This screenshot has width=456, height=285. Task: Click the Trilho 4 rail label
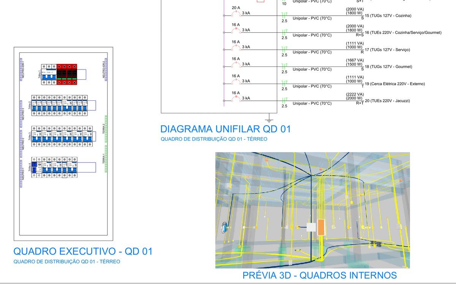pyautogui.click(x=30, y=168)
